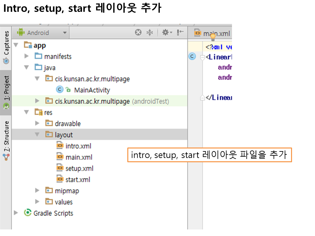Click the class gutter icon beside LinearLayout
The image size is (315, 236).
[x=192, y=57]
